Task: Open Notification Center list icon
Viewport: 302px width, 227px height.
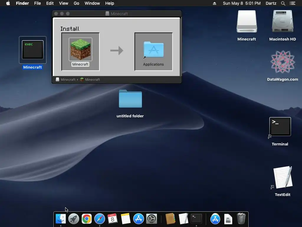Action: 292,3
